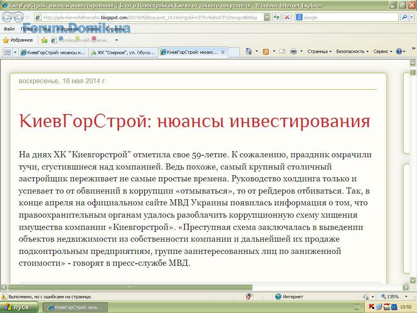Open a new blank tab
Viewport: 417px width, 313px height.
tap(234, 53)
